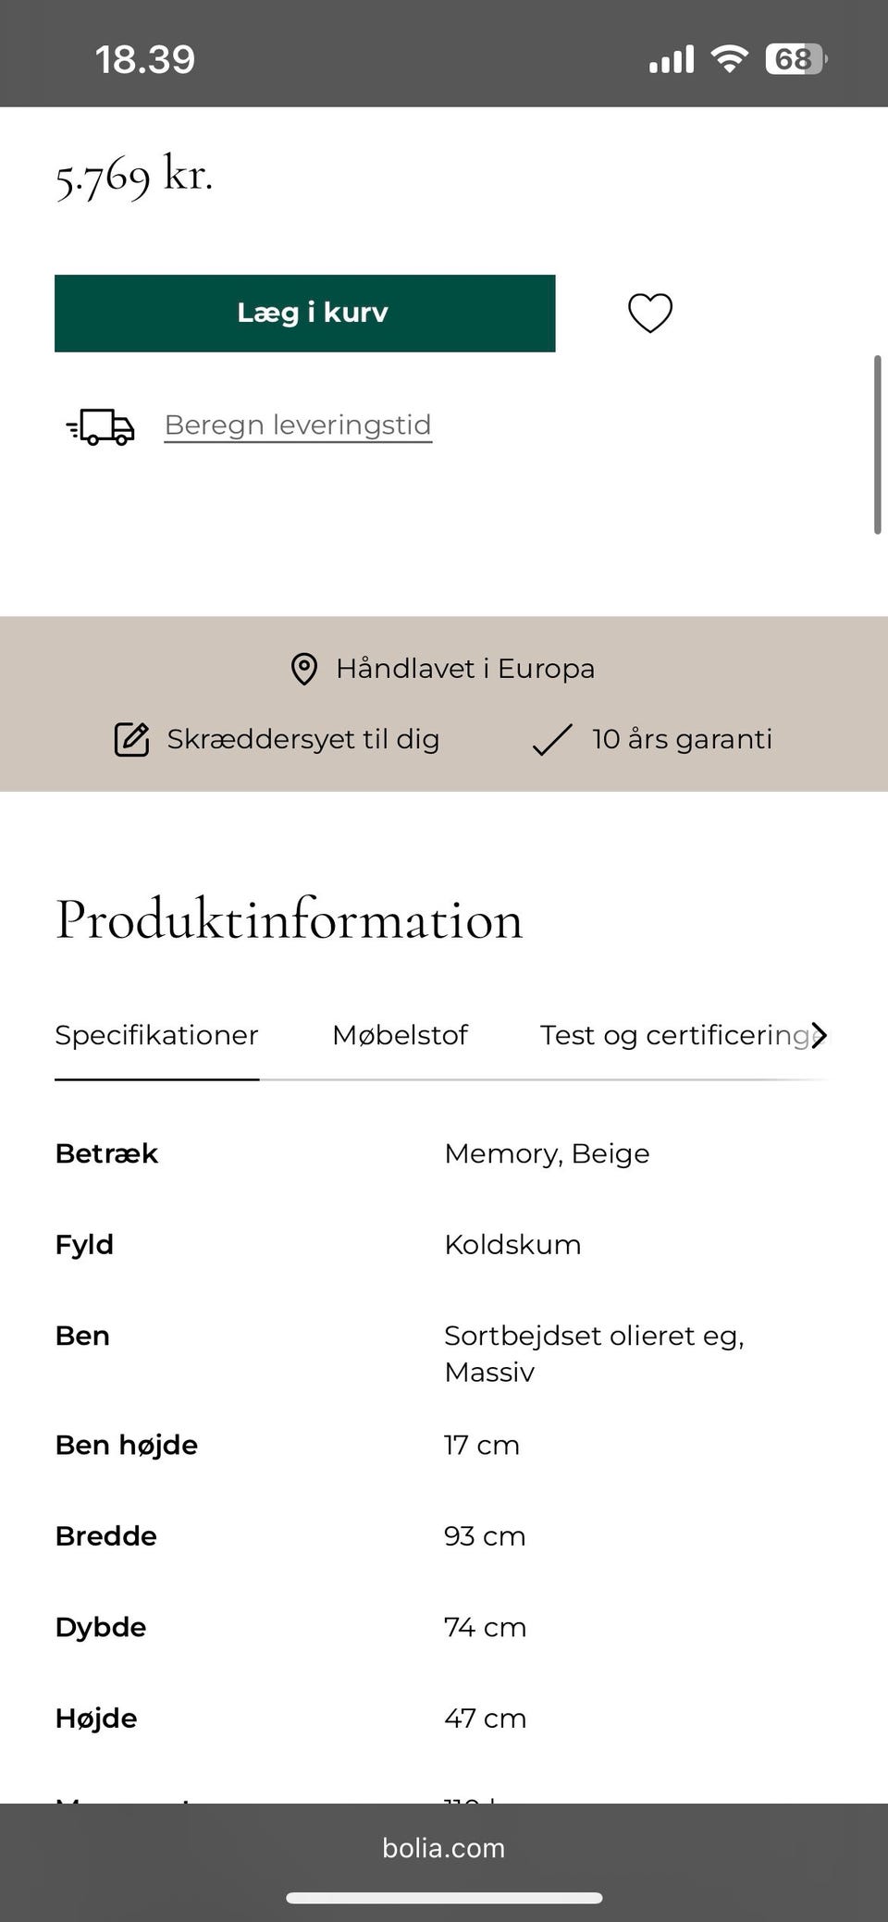This screenshot has height=1922, width=888.
Task: Switch to the Møbelstof tab
Action: (400, 1035)
